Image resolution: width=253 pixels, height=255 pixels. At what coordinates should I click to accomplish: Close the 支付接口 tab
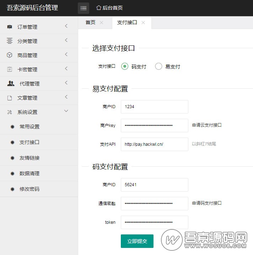143,22
